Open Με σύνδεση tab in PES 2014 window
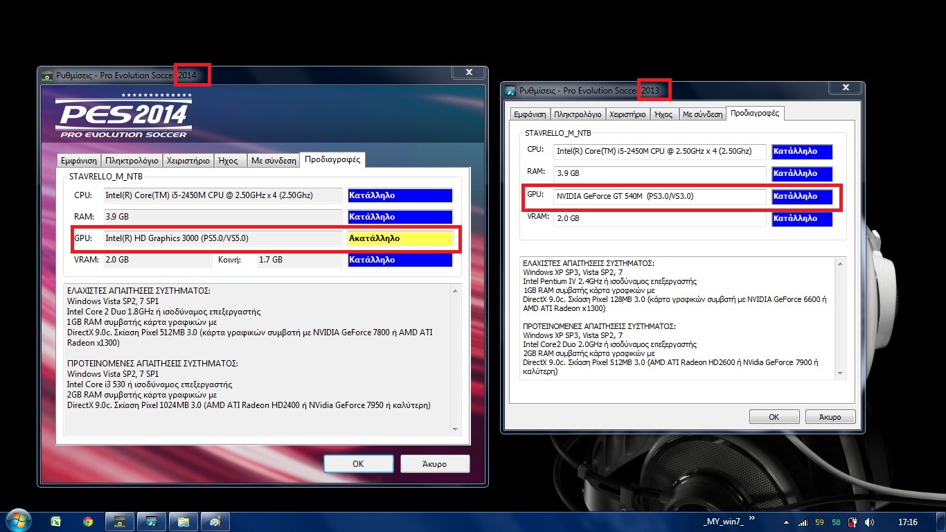The height and width of the screenshot is (532, 946). (274, 160)
